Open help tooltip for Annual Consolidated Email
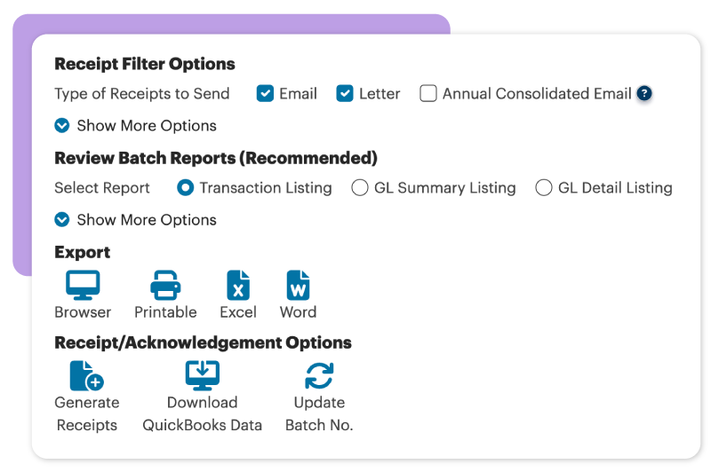The width and height of the screenshot is (711, 472). click(x=645, y=93)
